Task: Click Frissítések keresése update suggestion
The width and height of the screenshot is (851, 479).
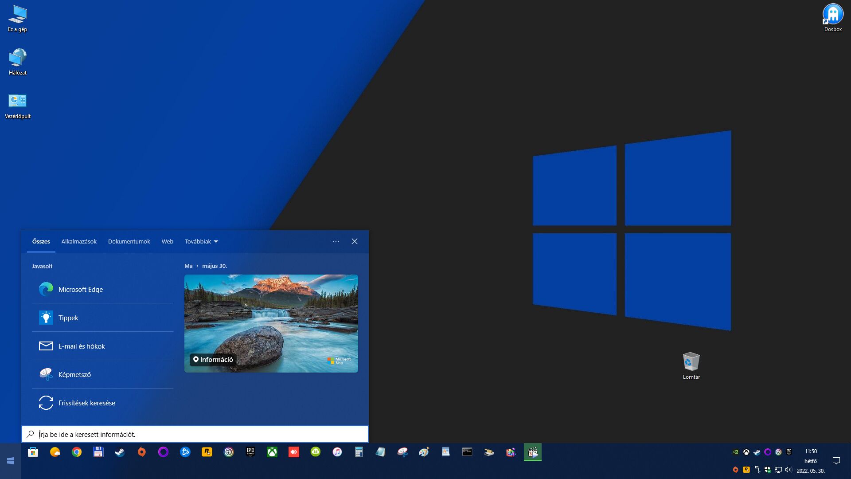Action: 86,403
